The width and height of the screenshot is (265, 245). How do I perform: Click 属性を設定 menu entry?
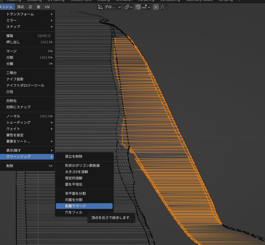27,135
